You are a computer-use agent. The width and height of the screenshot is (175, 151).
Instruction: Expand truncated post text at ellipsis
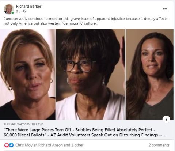(x=97, y=24)
